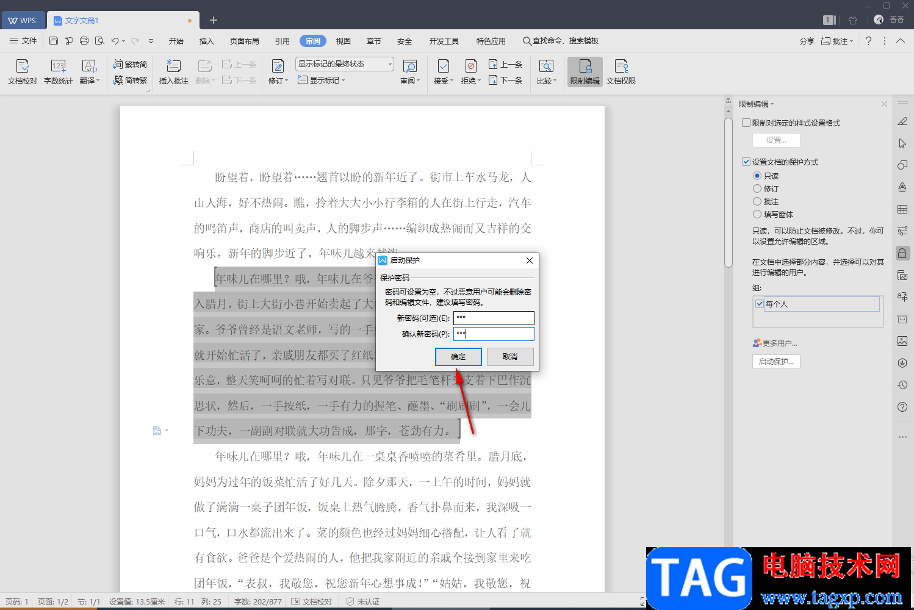Go to 上一条 previous change

tap(505, 64)
